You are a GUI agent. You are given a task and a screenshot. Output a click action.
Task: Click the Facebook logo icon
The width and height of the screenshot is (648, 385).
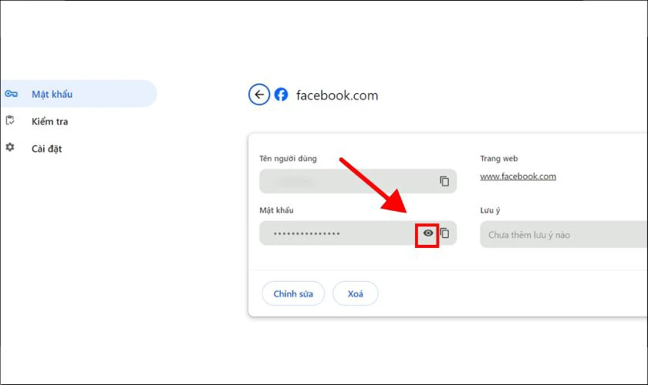point(281,95)
